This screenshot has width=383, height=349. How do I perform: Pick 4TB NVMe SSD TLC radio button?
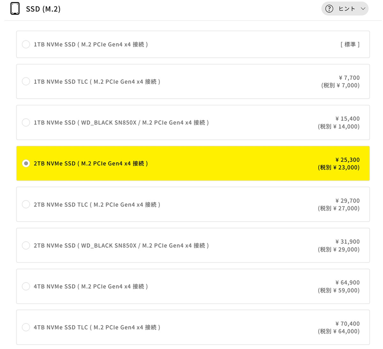coord(26,327)
